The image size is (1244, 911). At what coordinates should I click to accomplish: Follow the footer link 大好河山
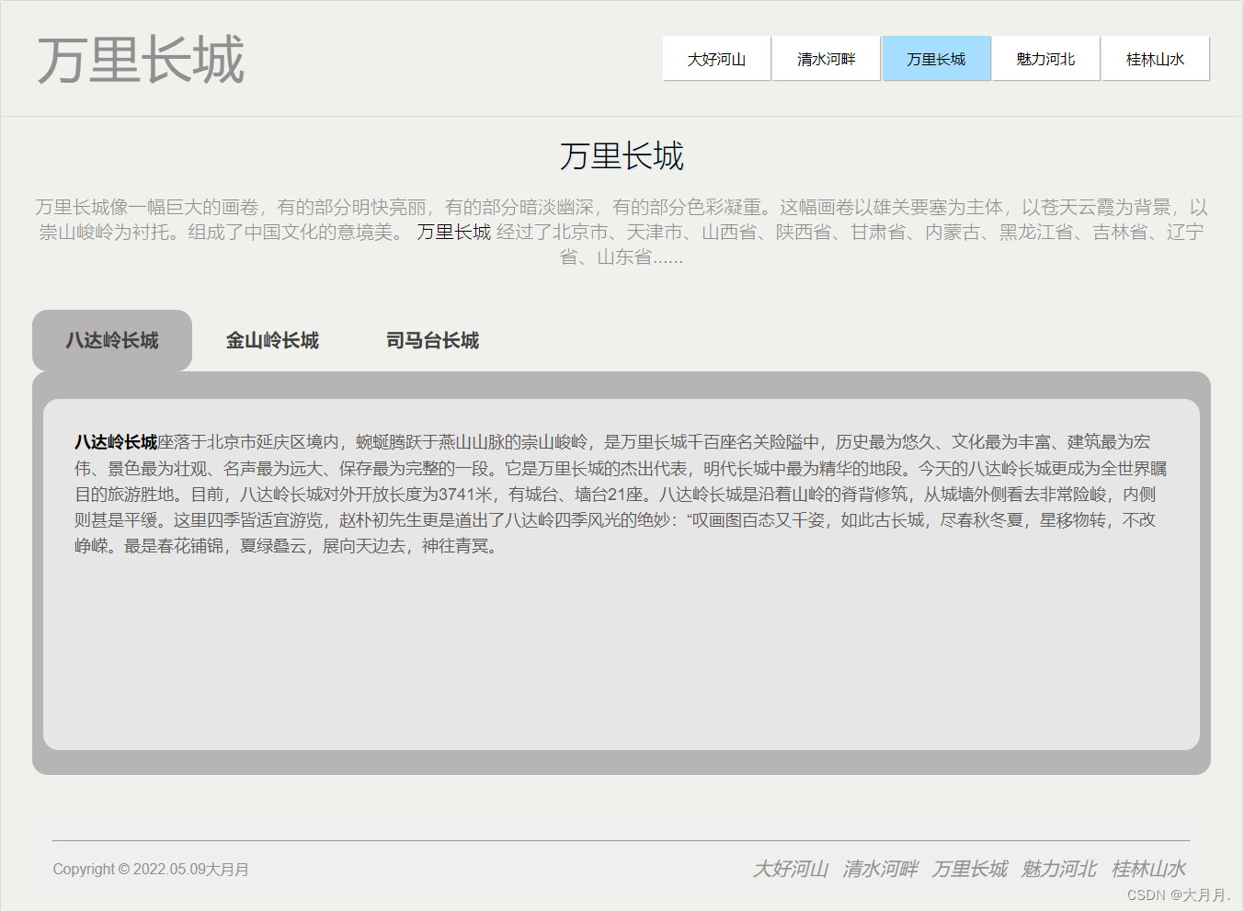click(x=790, y=869)
